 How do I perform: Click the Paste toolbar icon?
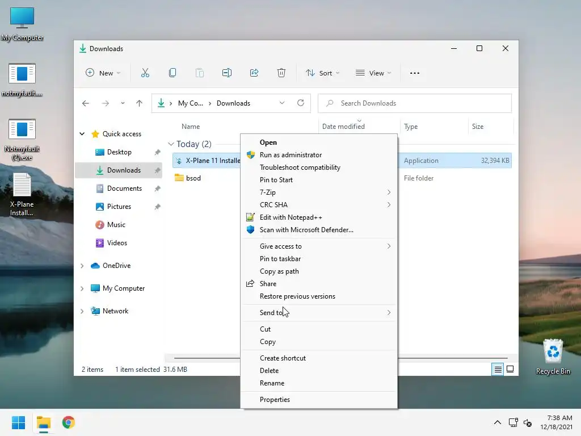199,73
